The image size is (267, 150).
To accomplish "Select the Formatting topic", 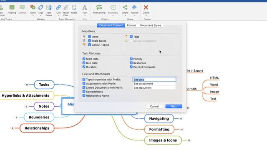I will pos(159,130).
